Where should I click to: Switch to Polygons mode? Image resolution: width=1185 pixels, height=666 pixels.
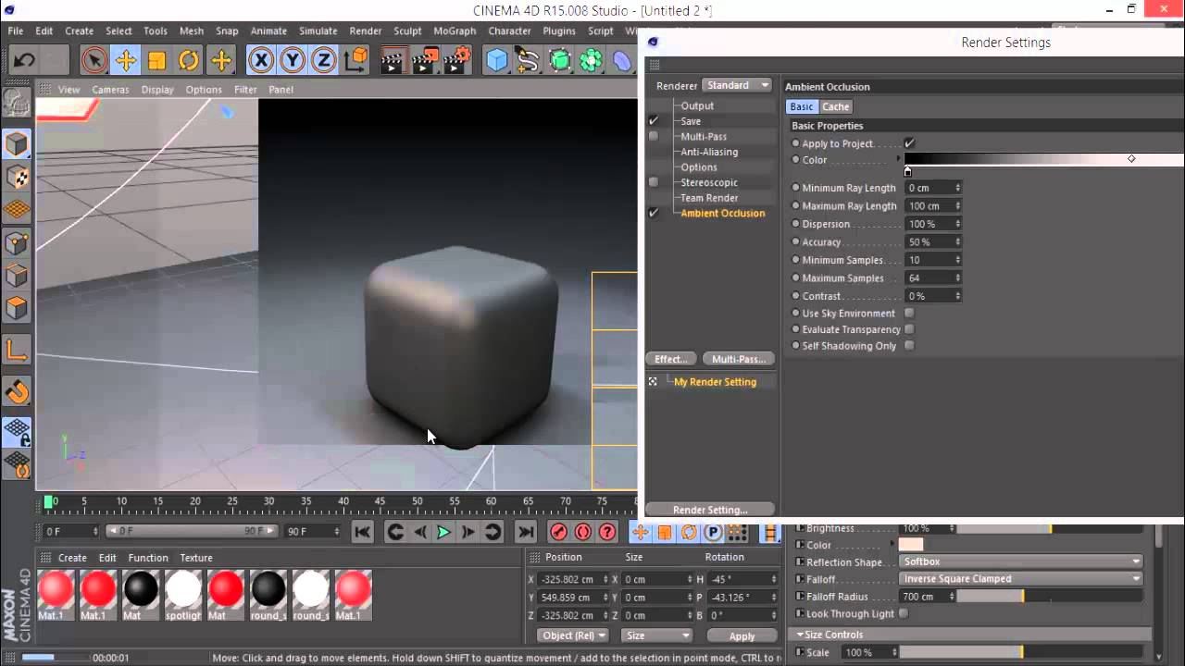[17, 307]
